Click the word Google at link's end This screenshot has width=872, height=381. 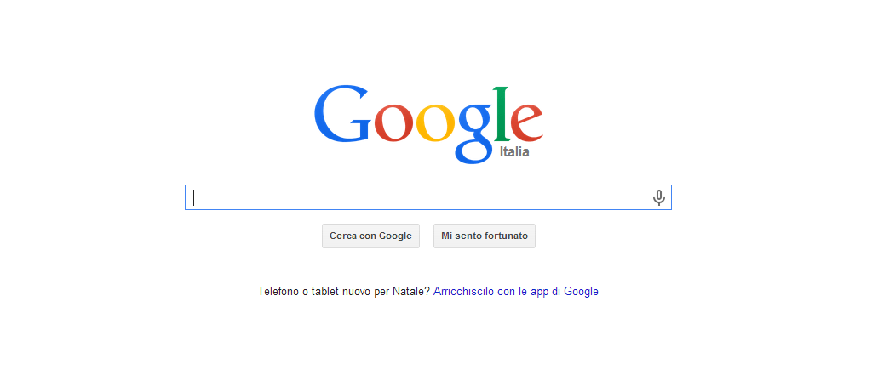[581, 291]
